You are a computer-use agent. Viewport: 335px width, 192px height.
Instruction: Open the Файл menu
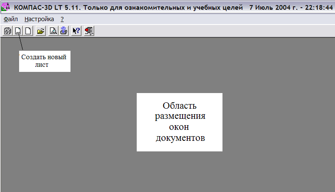[11, 19]
